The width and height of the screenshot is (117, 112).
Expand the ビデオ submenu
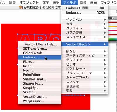click(x=85, y=64)
